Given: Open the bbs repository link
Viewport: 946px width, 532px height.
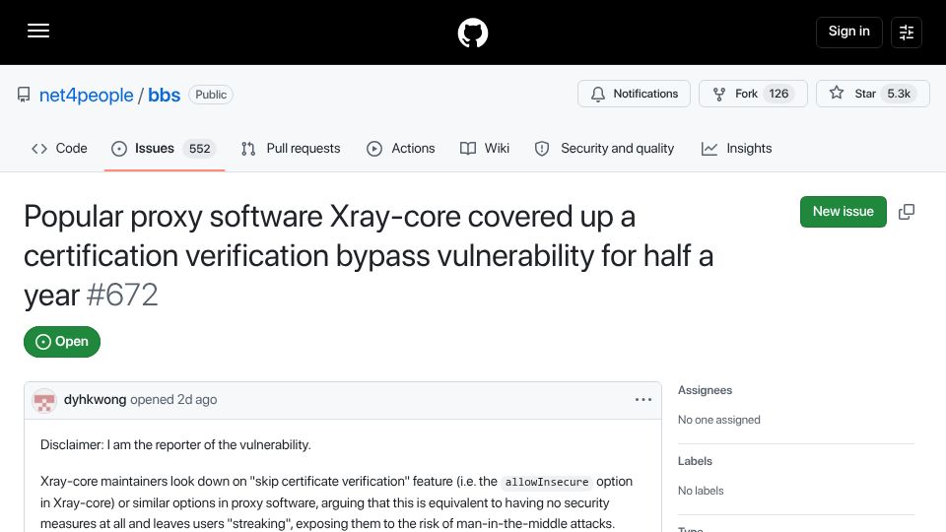Looking at the screenshot, I should 165,95.
